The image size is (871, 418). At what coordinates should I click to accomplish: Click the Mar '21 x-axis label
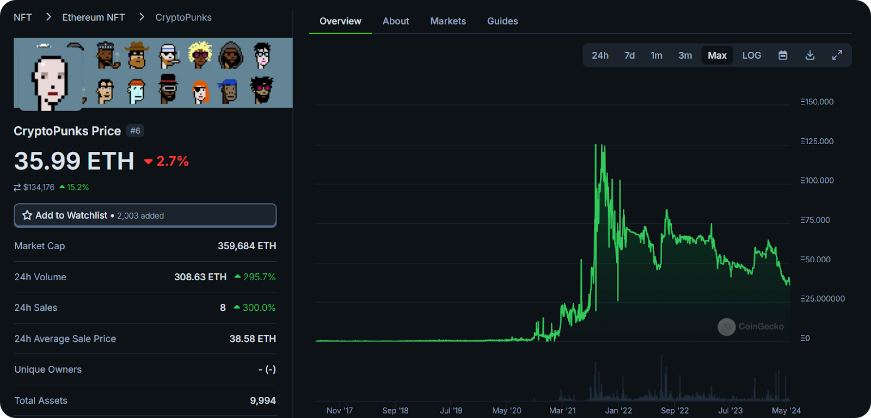coord(562,410)
